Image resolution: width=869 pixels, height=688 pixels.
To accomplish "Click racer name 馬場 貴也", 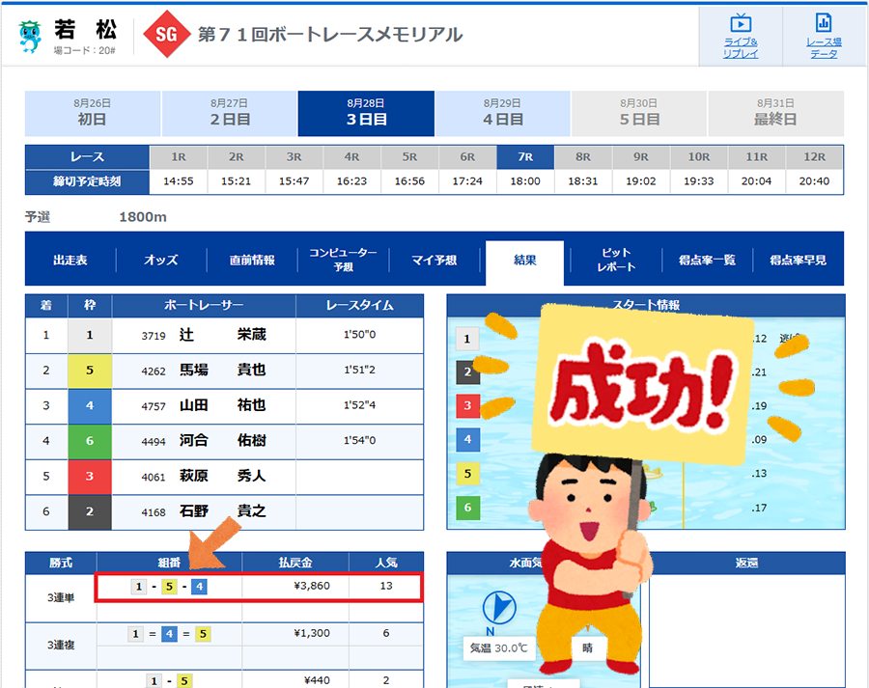I will pos(223,370).
